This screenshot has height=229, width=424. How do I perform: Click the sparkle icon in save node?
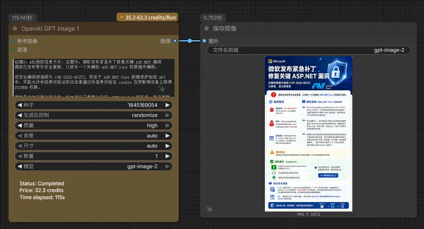click(208, 209)
